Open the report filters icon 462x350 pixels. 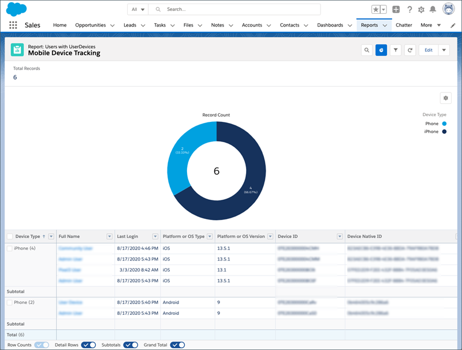pos(396,50)
